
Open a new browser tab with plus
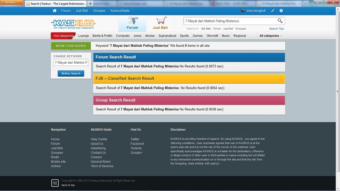tap(90, 3)
